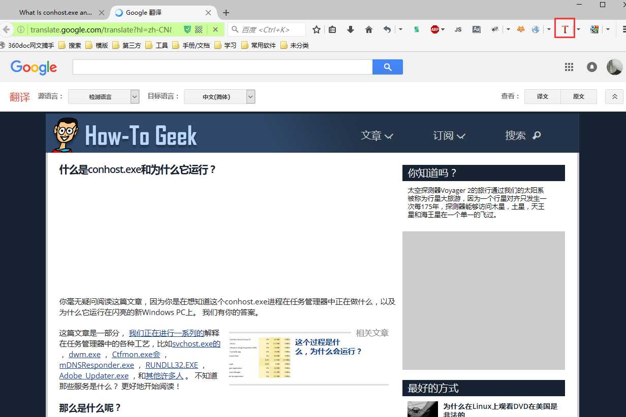Open the mDNSResponder.exe link
This screenshot has width=626, height=417.
97,365
